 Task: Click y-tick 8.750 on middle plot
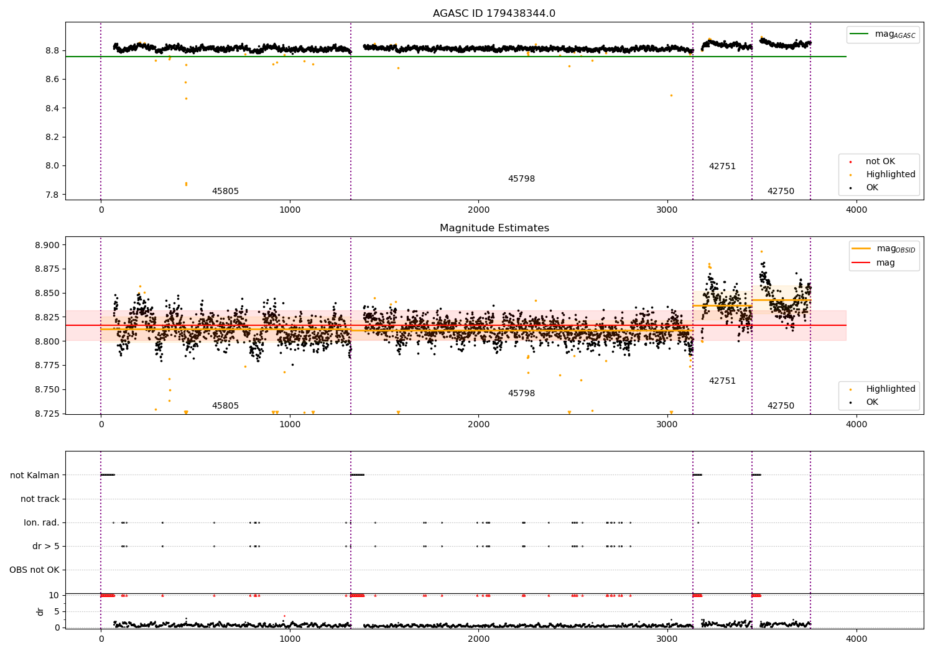pos(48,390)
